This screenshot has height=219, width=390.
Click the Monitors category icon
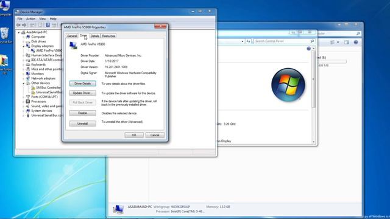(28, 74)
